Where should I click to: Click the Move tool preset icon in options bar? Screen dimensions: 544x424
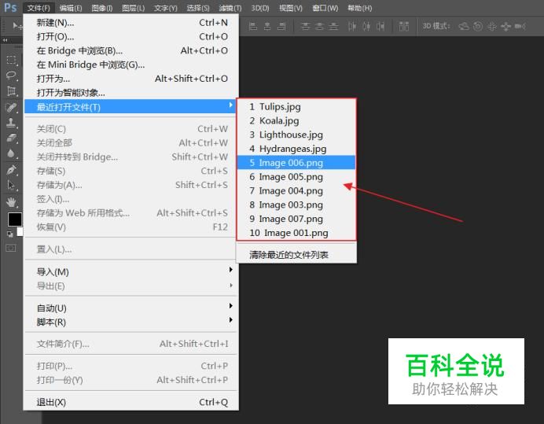pos(17,26)
